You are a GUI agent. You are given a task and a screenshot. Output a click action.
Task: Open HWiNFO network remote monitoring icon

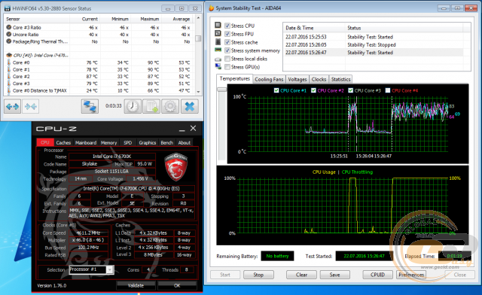(90, 107)
